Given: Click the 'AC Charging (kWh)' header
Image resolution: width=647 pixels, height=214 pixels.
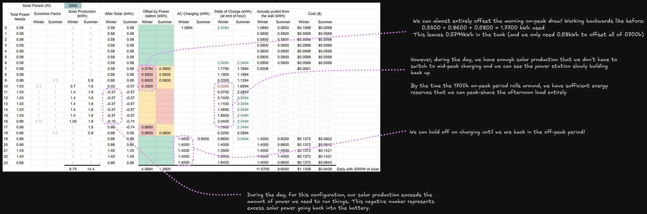Looking at the screenshot, I should click(193, 14).
